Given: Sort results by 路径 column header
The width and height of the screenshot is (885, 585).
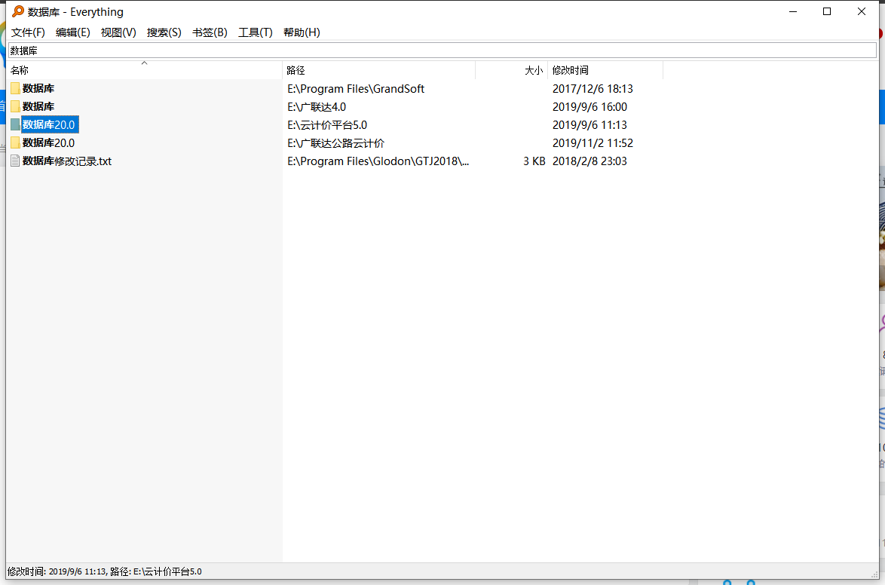Looking at the screenshot, I should coord(378,70).
